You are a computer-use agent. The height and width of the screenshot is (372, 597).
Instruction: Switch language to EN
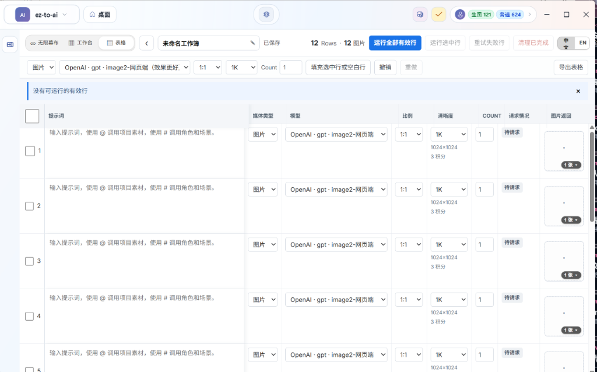(582, 43)
